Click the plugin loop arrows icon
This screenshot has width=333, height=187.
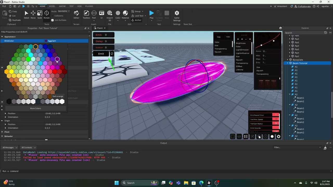click(x=239, y=137)
